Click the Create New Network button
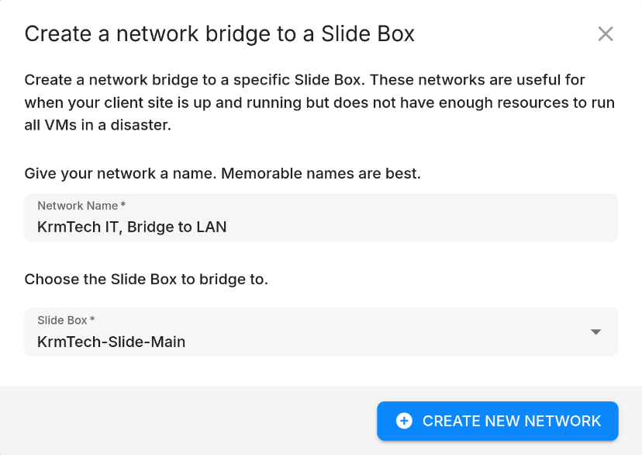The height and width of the screenshot is (455, 642). 498,421
